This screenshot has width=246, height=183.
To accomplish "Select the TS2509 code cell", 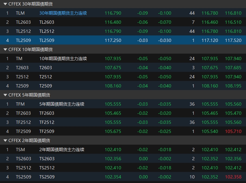I will click(23, 177).
